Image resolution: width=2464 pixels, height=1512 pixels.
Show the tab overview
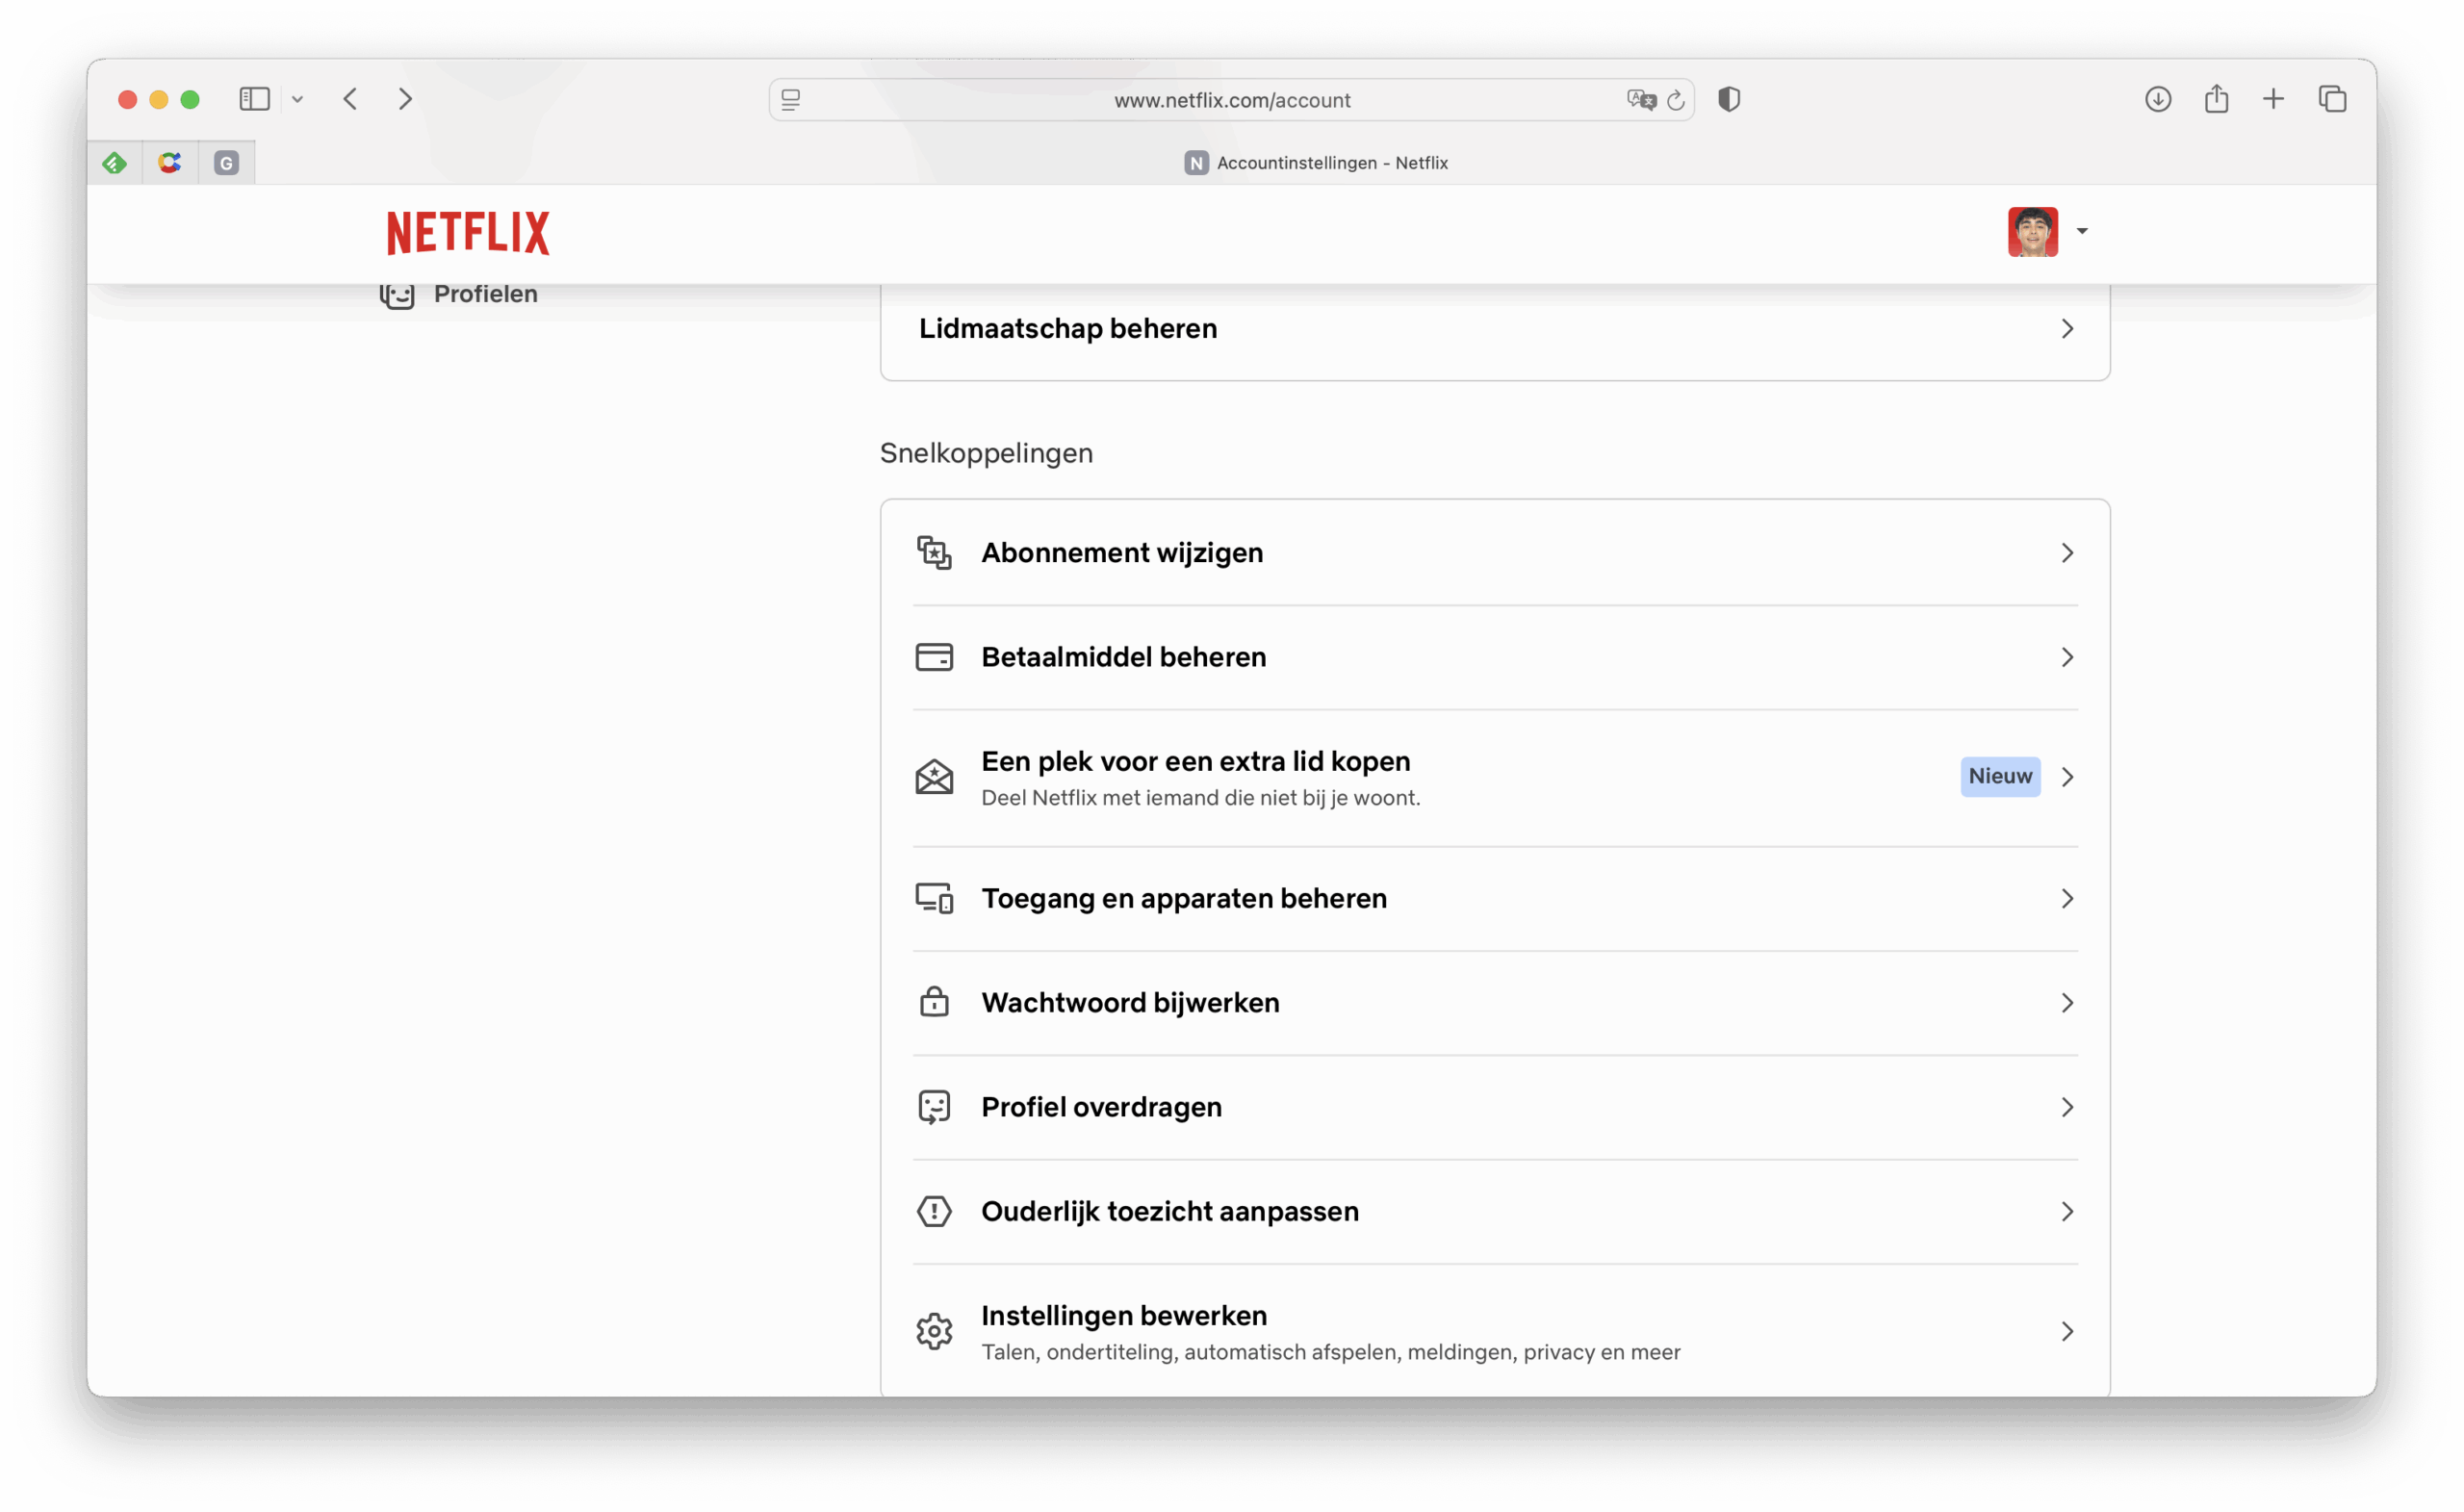click(2332, 99)
